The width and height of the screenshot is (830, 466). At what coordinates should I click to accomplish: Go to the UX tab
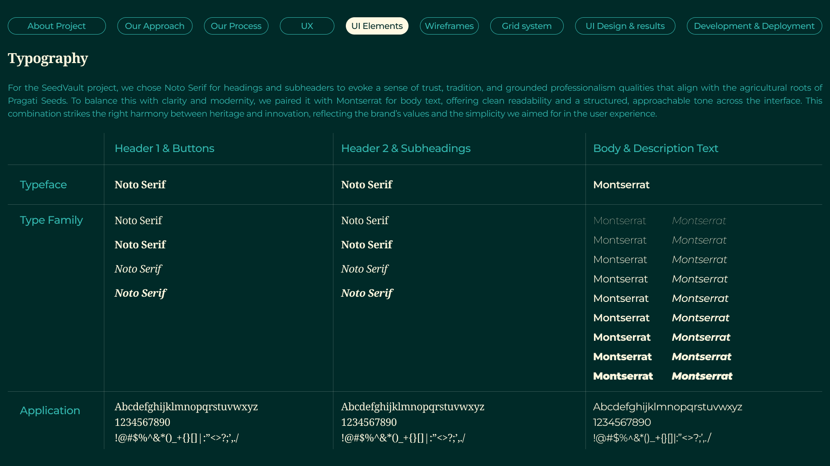coord(307,26)
